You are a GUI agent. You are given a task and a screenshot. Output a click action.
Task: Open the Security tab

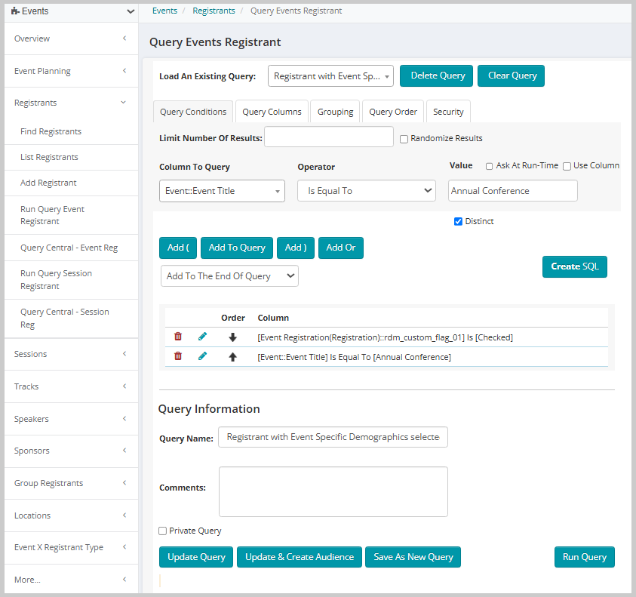coord(448,112)
